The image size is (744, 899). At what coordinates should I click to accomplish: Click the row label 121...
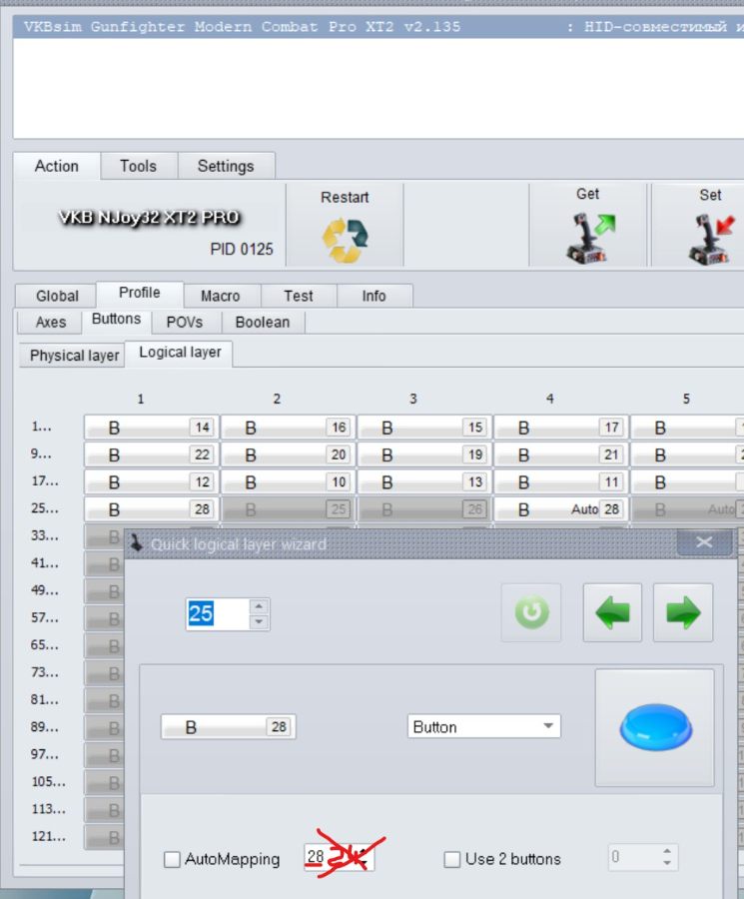click(x=48, y=836)
